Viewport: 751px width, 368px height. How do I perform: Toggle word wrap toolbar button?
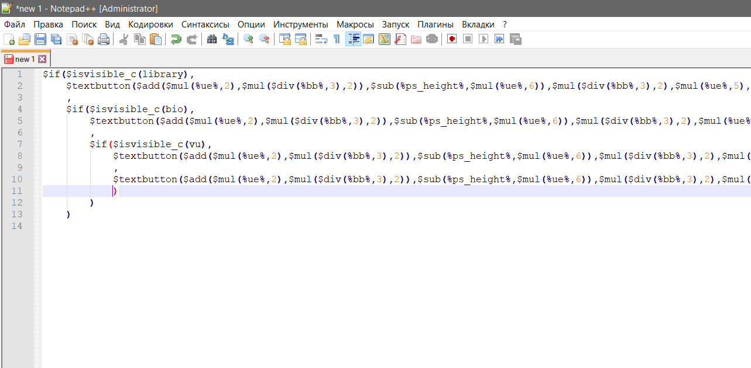pos(321,39)
